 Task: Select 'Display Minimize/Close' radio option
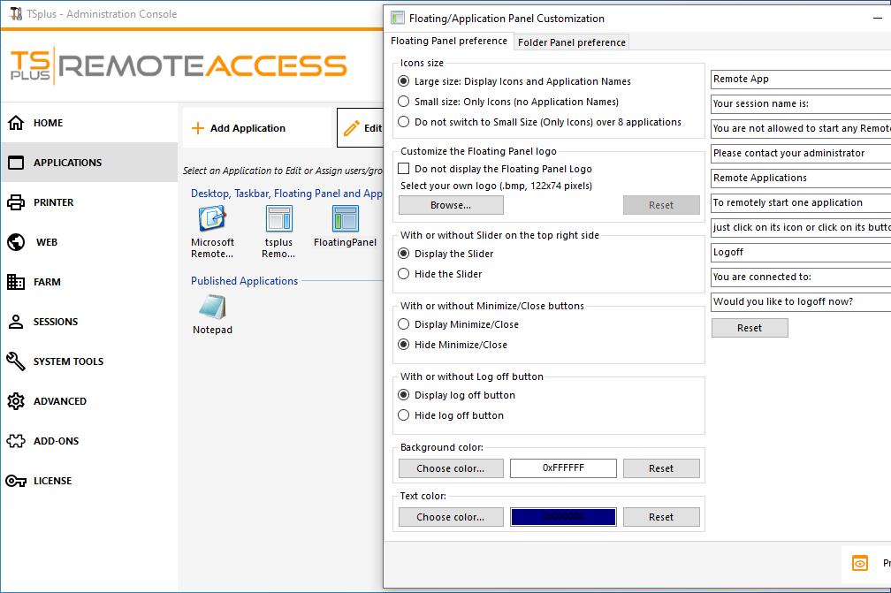404,324
